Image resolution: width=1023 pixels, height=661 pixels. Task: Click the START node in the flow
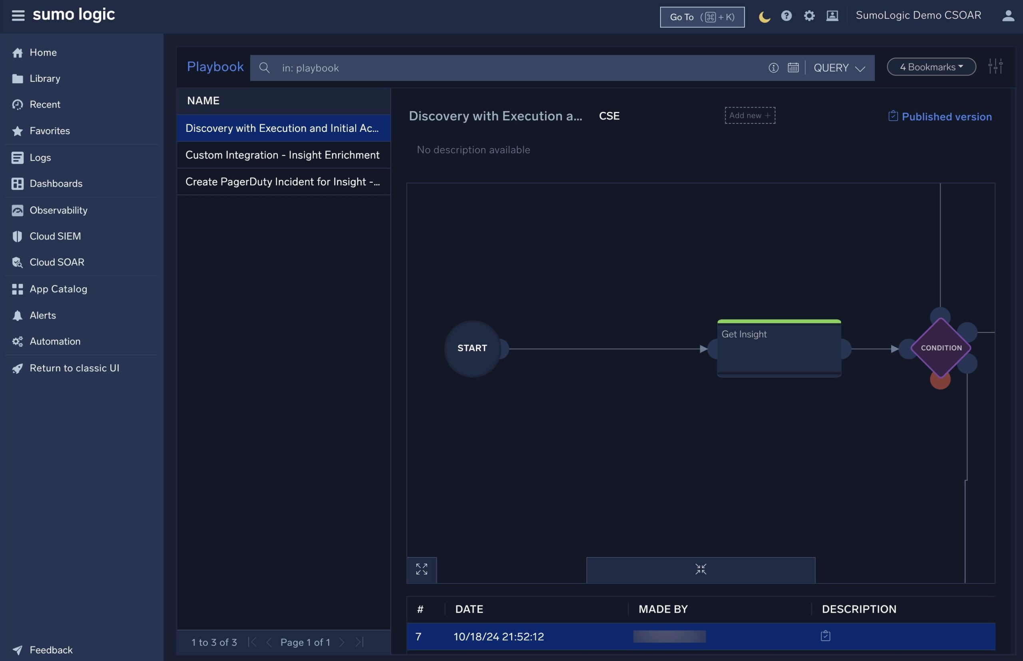(472, 348)
